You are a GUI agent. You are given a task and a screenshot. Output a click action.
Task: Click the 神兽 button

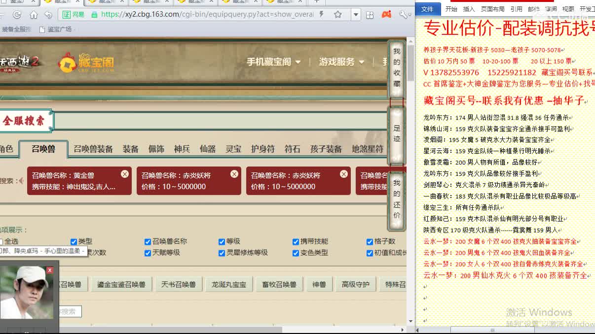tap(319, 284)
